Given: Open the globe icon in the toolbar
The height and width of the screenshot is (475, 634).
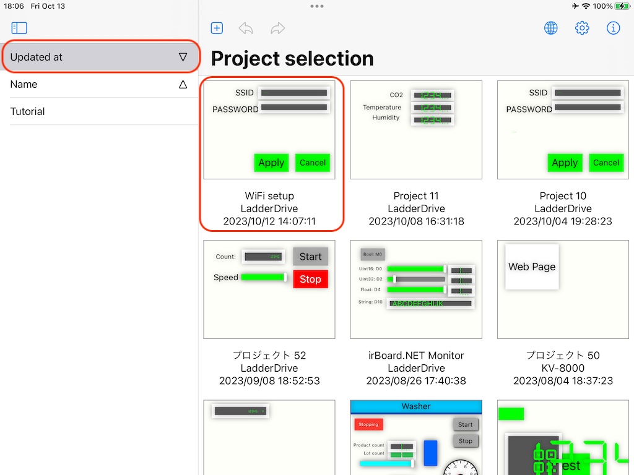Looking at the screenshot, I should point(550,28).
